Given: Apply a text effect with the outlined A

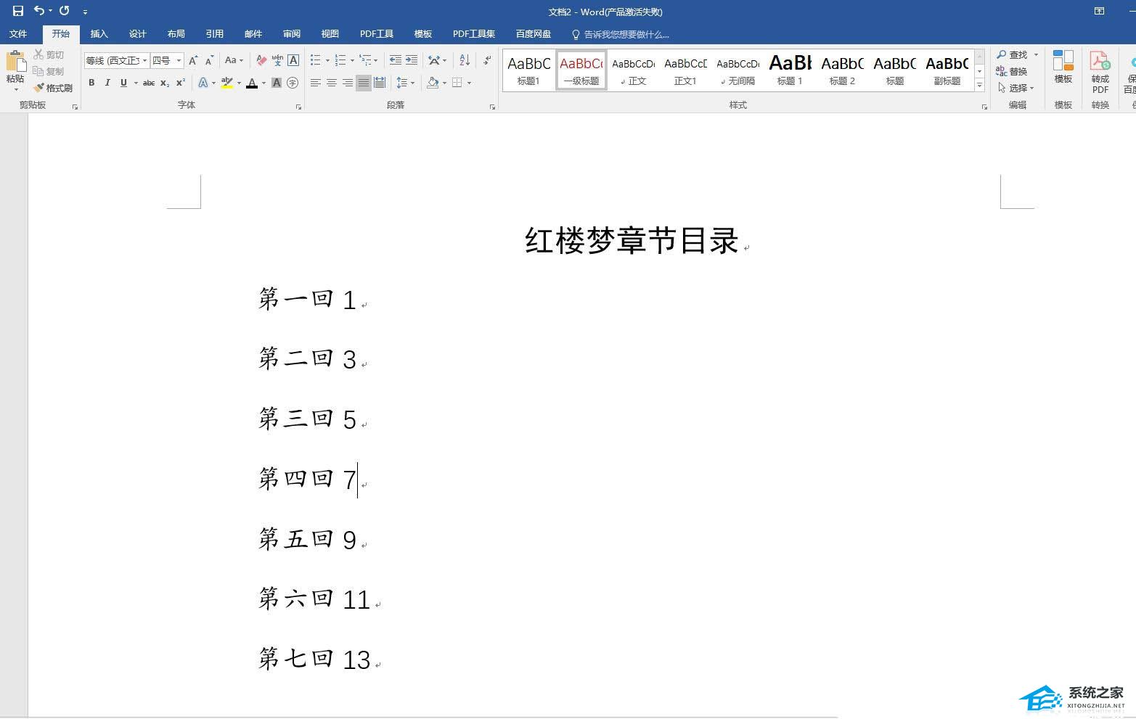Looking at the screenshot, I should tap(203, 83).
